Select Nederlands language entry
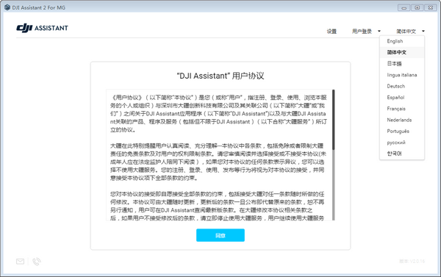The image size is (441, 277). click(402, 120)
